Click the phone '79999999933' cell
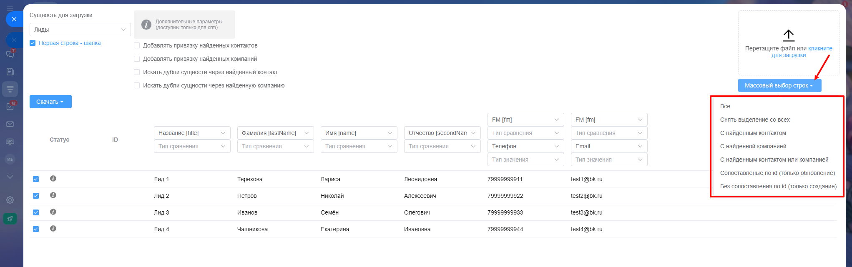 pyautogui.click(x=505, y=212)
